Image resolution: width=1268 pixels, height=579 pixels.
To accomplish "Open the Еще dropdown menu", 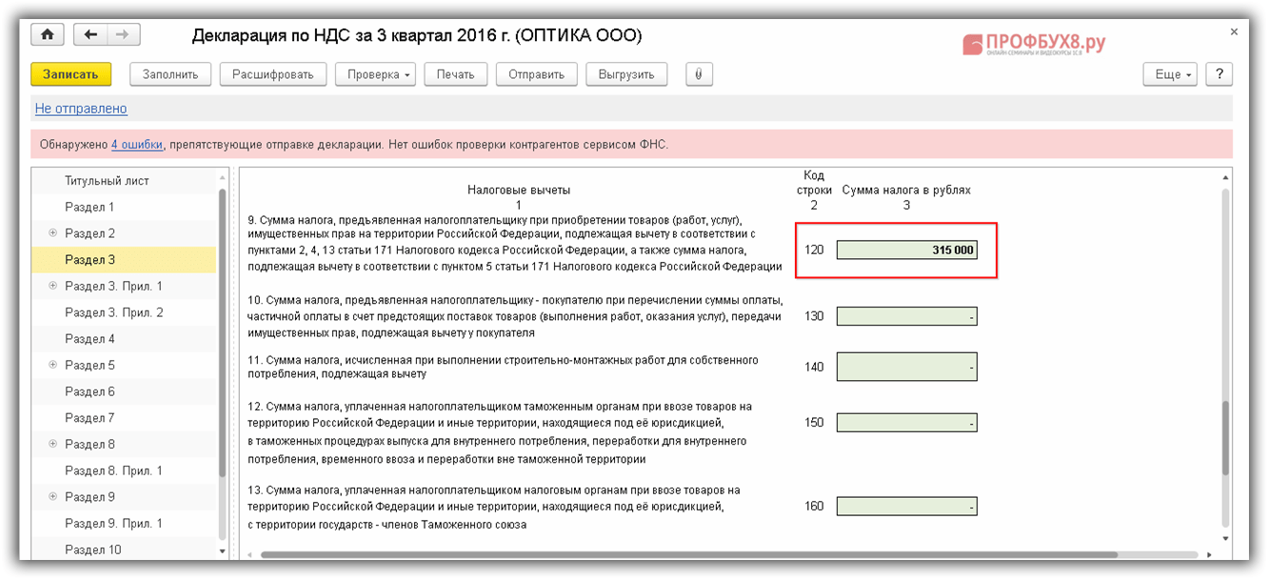I will pos(1169,74).
